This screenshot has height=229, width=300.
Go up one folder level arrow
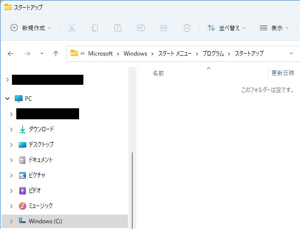click(56, 54)
